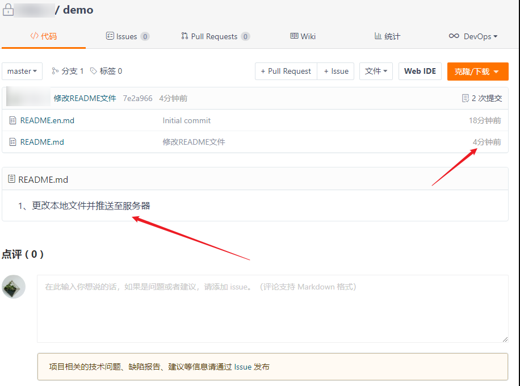Click the 4分钟前 timestamp in README.md row
Screen dimensions: 520x386
pos(487,142)
